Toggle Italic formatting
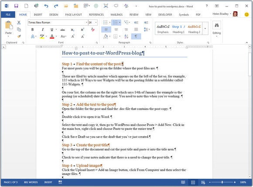This screenshot has height=187, width=253. click(x=43, y=30)
